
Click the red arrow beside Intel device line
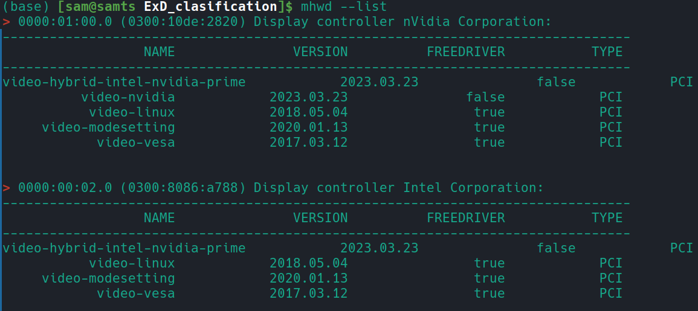[6, 188]
